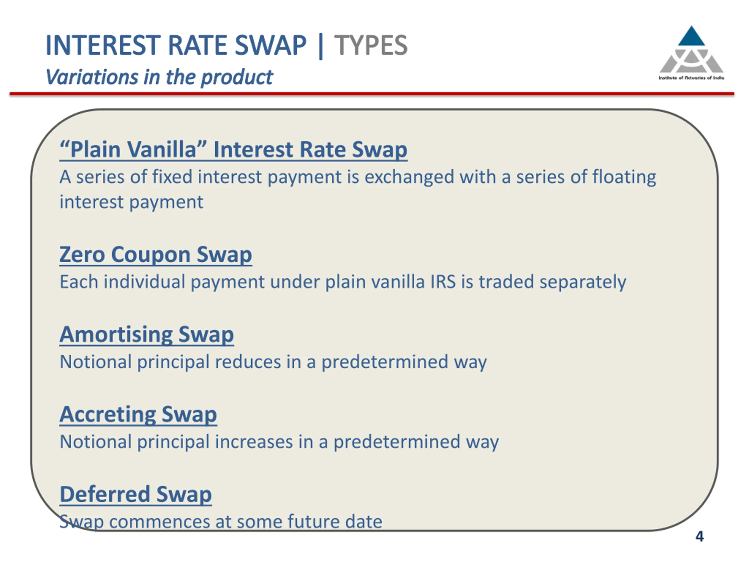Click the Deferred Swap heading
The width and height of the screenshot is (749, 562).
tap(135, 494)
